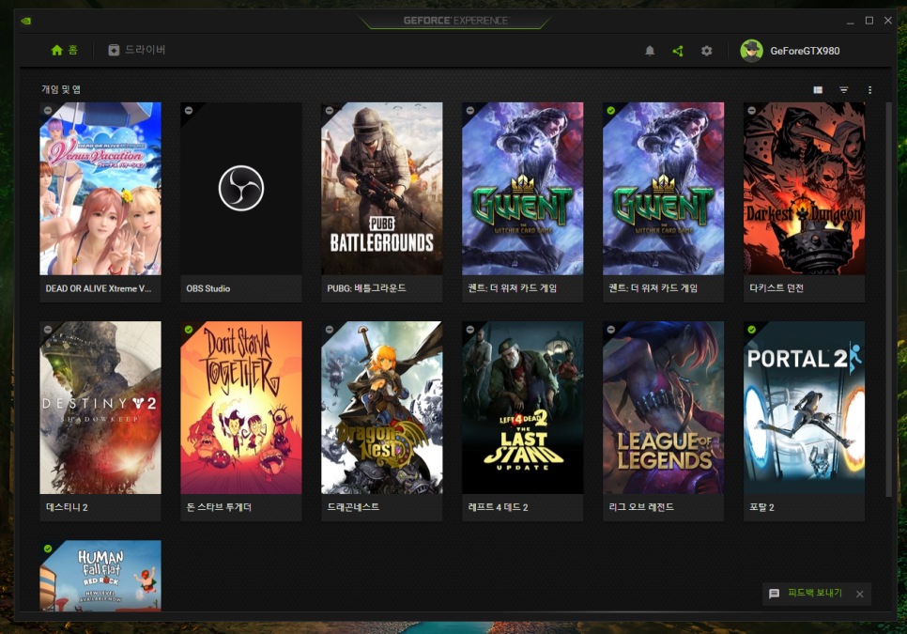Open the PUBG Battlegrounds cover
The height and width of the screenshot is (634, 907).
tap(382, 189)
